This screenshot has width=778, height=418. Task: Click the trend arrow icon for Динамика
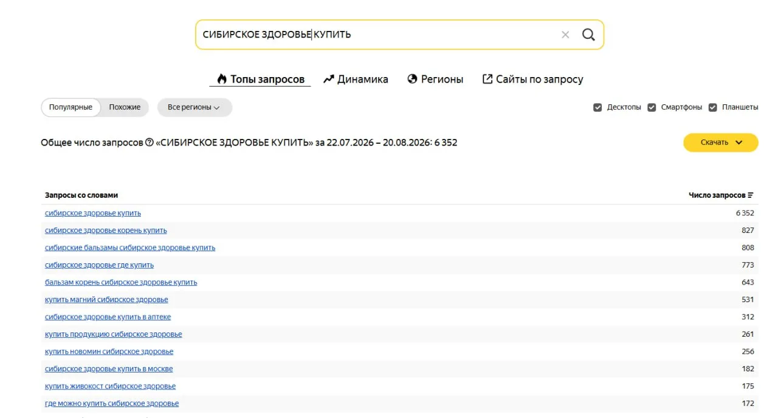point(329,79)
